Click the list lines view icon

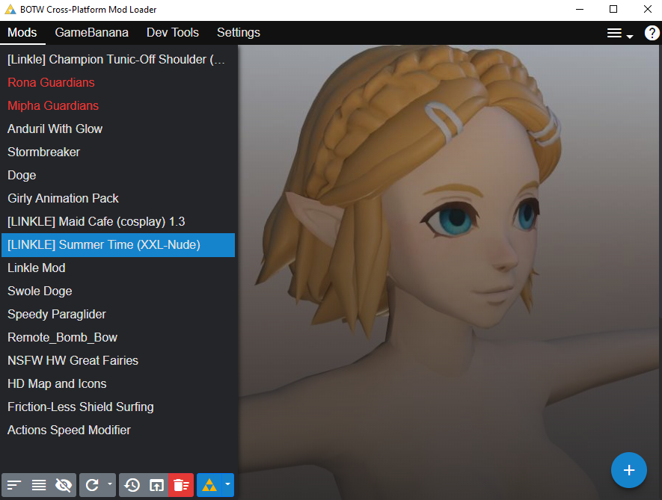(x=39, y=485)
